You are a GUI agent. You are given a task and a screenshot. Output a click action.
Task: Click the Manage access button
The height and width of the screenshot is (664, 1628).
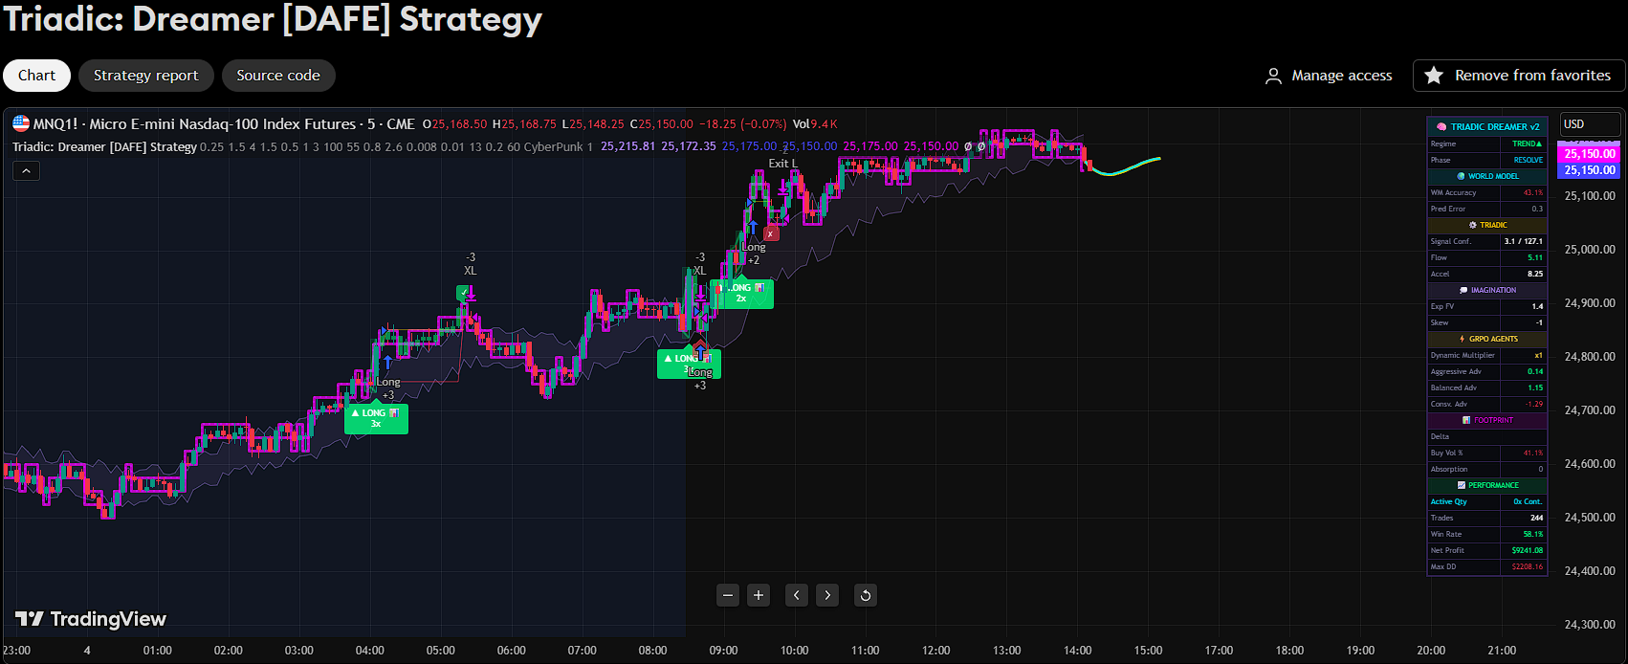point(1329,76)
